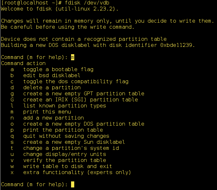Click 'extra functionality (experts only)' line
The image size is (217, 190).
77,172
